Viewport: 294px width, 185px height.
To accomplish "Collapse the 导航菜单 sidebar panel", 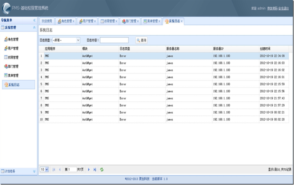I will tap(34, 20).
